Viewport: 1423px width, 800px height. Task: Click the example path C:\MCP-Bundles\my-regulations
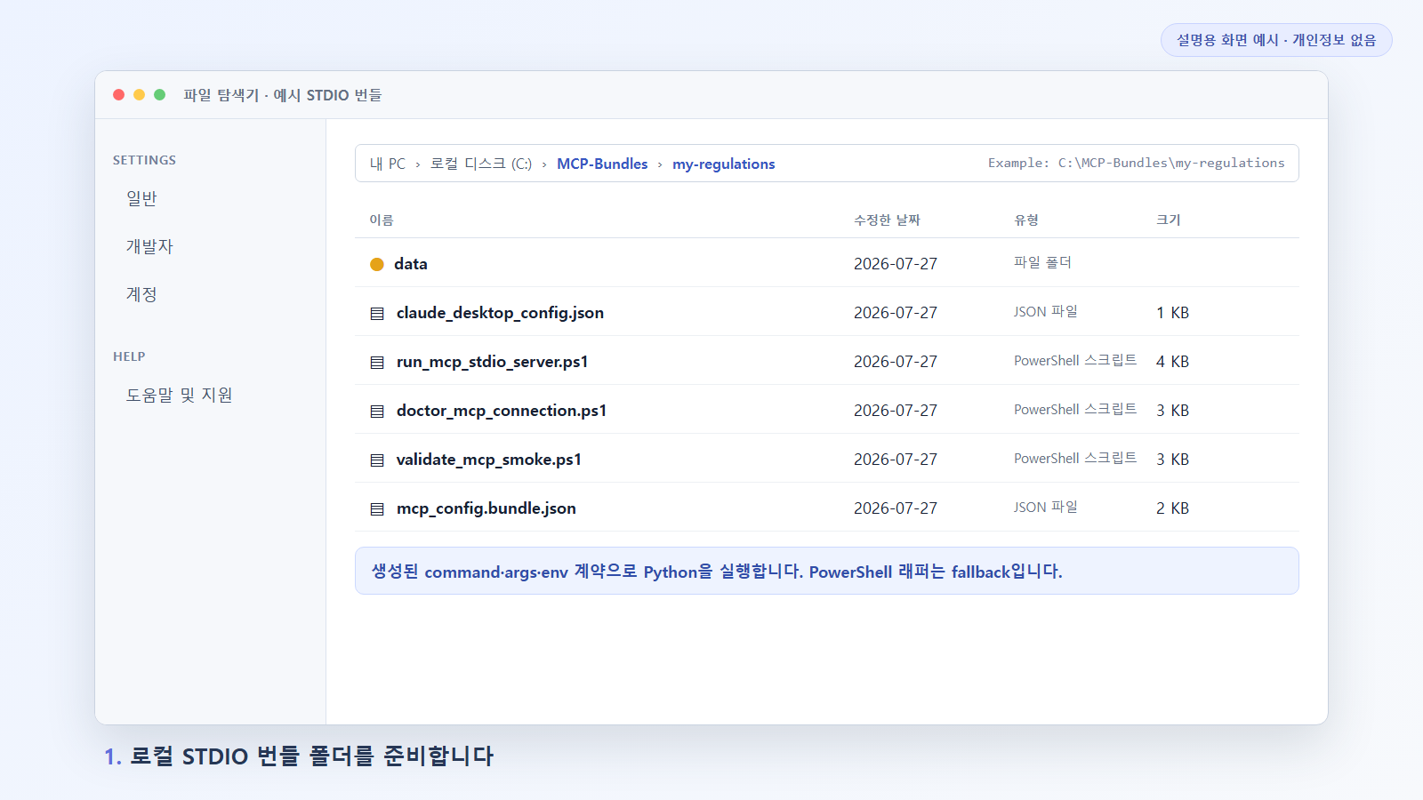(x=1171, y=163)
